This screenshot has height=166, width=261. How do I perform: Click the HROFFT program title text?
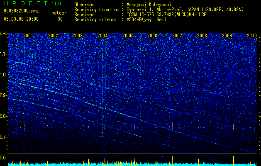tap(26, 3)
